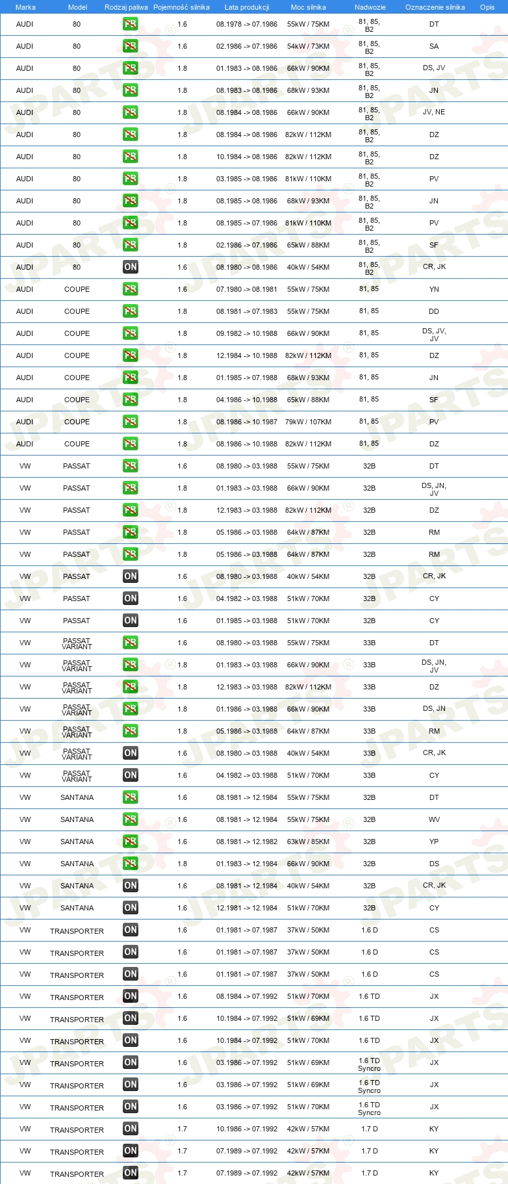Select the date range '04.1982 -> 03.1988' for Passat 32B
Viewport: 508px width, 1184px height.
[247, 598]
